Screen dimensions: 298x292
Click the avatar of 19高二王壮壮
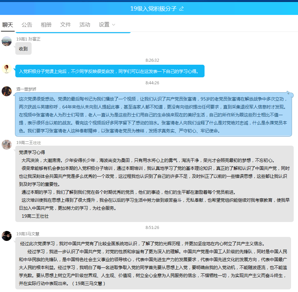pyautogui.click(x=7, y=145)
